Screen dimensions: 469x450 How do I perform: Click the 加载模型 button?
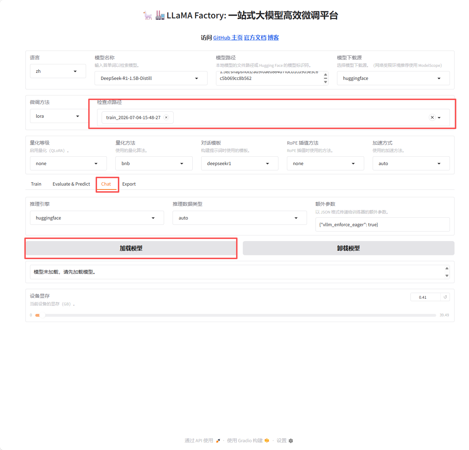click(x=131, y=248)
